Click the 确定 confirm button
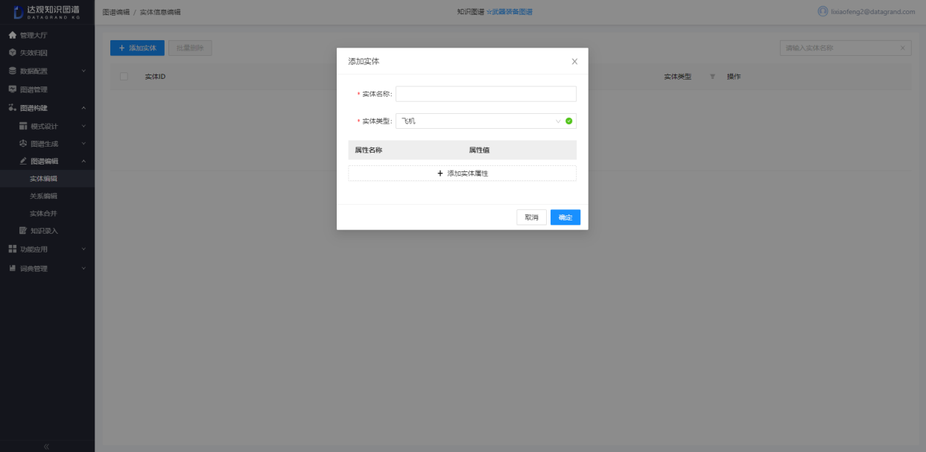 click(x=565, y=217)
